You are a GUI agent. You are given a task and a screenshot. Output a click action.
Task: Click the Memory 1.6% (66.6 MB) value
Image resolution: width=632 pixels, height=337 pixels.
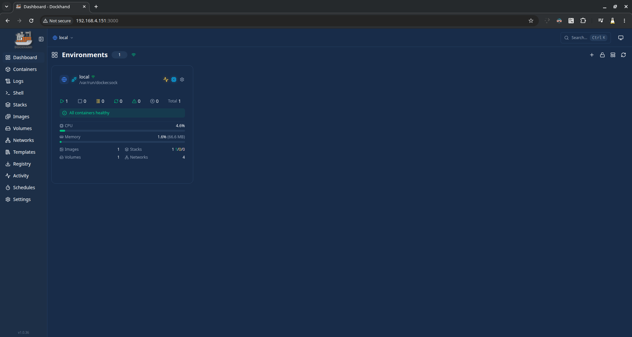point(171,137)
